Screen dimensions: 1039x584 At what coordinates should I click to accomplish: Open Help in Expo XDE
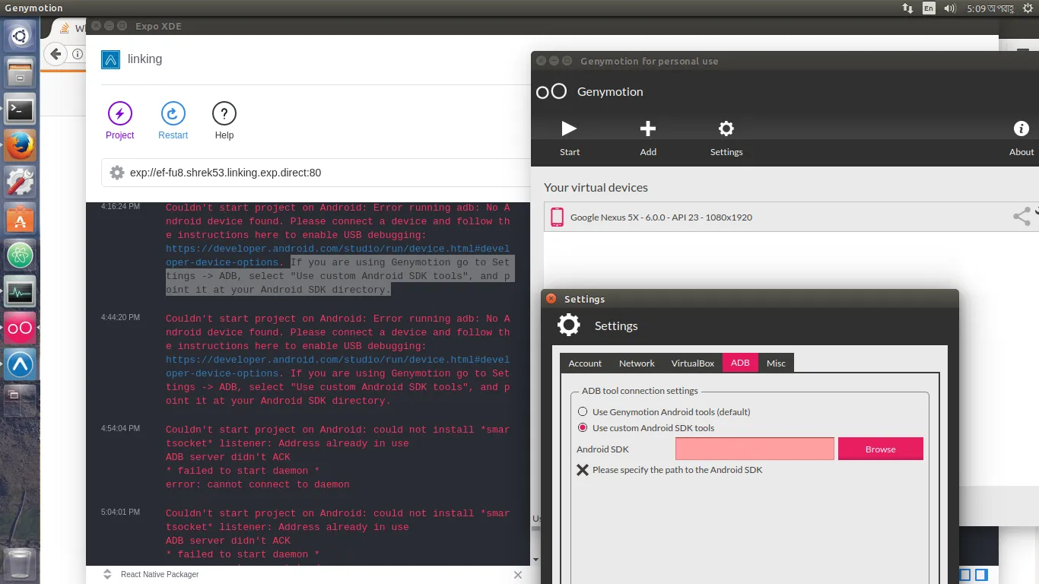point(224,121)
